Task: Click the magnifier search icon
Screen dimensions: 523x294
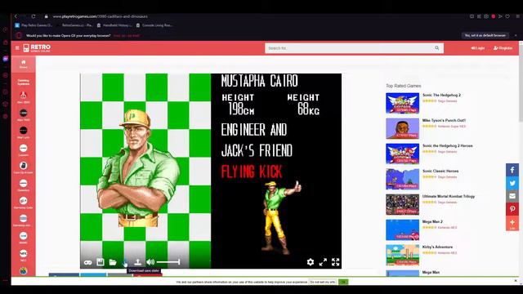Action: [x=437, y=48]
